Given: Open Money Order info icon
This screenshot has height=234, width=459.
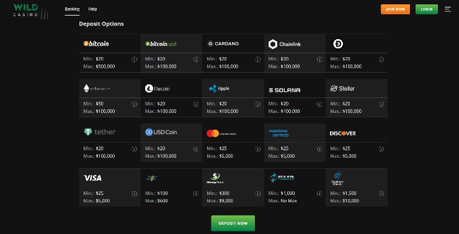Looking at the screenshot, I should [258, 194].
